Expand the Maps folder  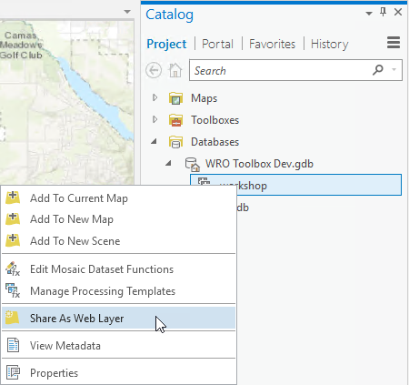click(x=155, y=97)
